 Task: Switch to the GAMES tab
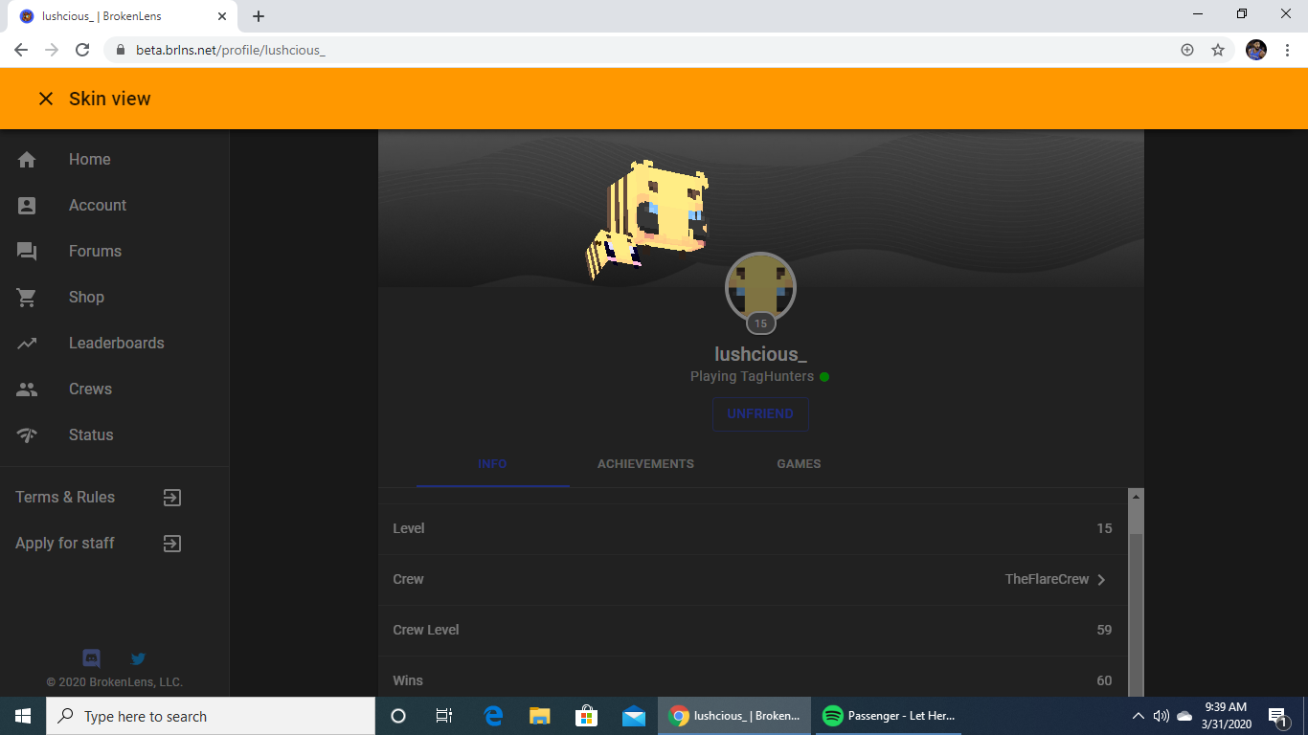point(799,464)
